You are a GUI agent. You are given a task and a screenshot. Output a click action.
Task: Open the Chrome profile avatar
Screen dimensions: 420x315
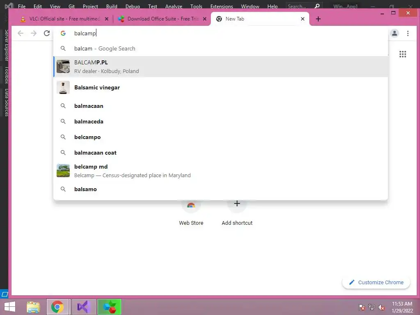click(395, 33)
